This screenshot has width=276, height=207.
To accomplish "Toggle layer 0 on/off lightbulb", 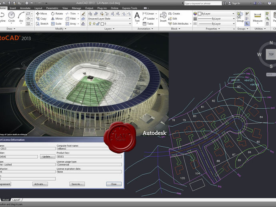I will tap(90, 24).
